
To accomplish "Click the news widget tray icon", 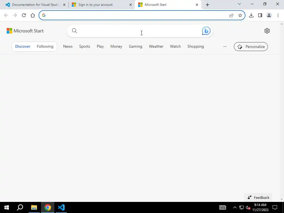I will click(x=223, y=207).
